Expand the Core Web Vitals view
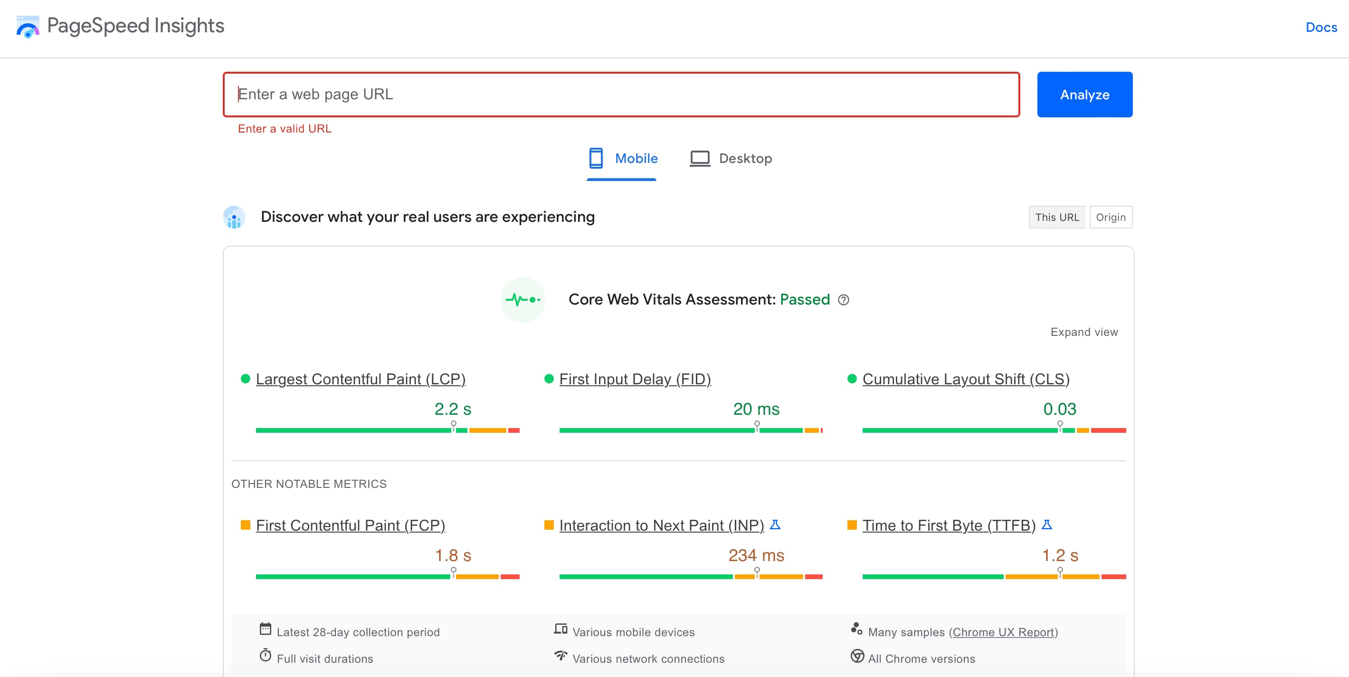The height and width of the screenshot is (677, 1349). pos(1083,332)
